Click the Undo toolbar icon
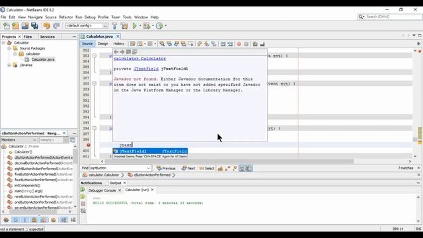The image size is (423, 238). [x=47, y=26]
